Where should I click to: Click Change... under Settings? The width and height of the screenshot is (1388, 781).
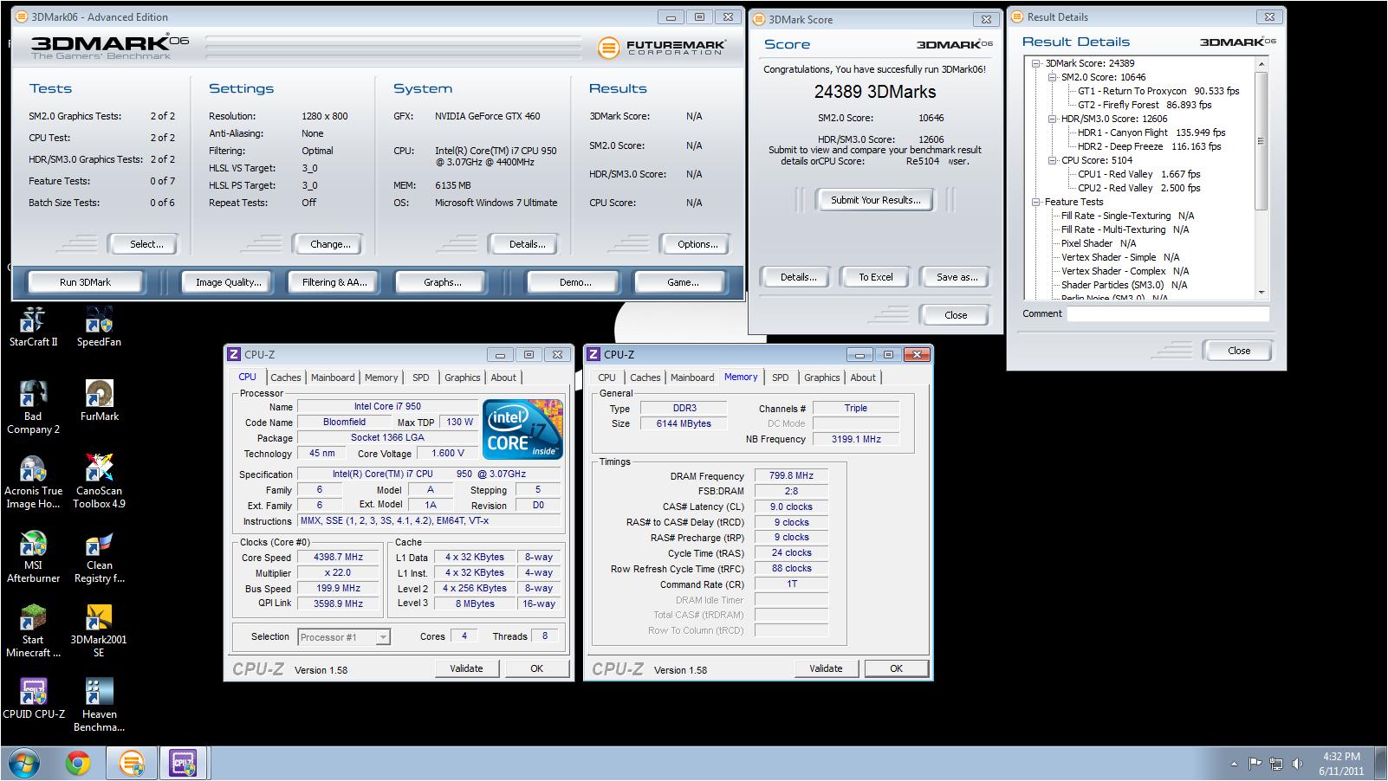330,244
